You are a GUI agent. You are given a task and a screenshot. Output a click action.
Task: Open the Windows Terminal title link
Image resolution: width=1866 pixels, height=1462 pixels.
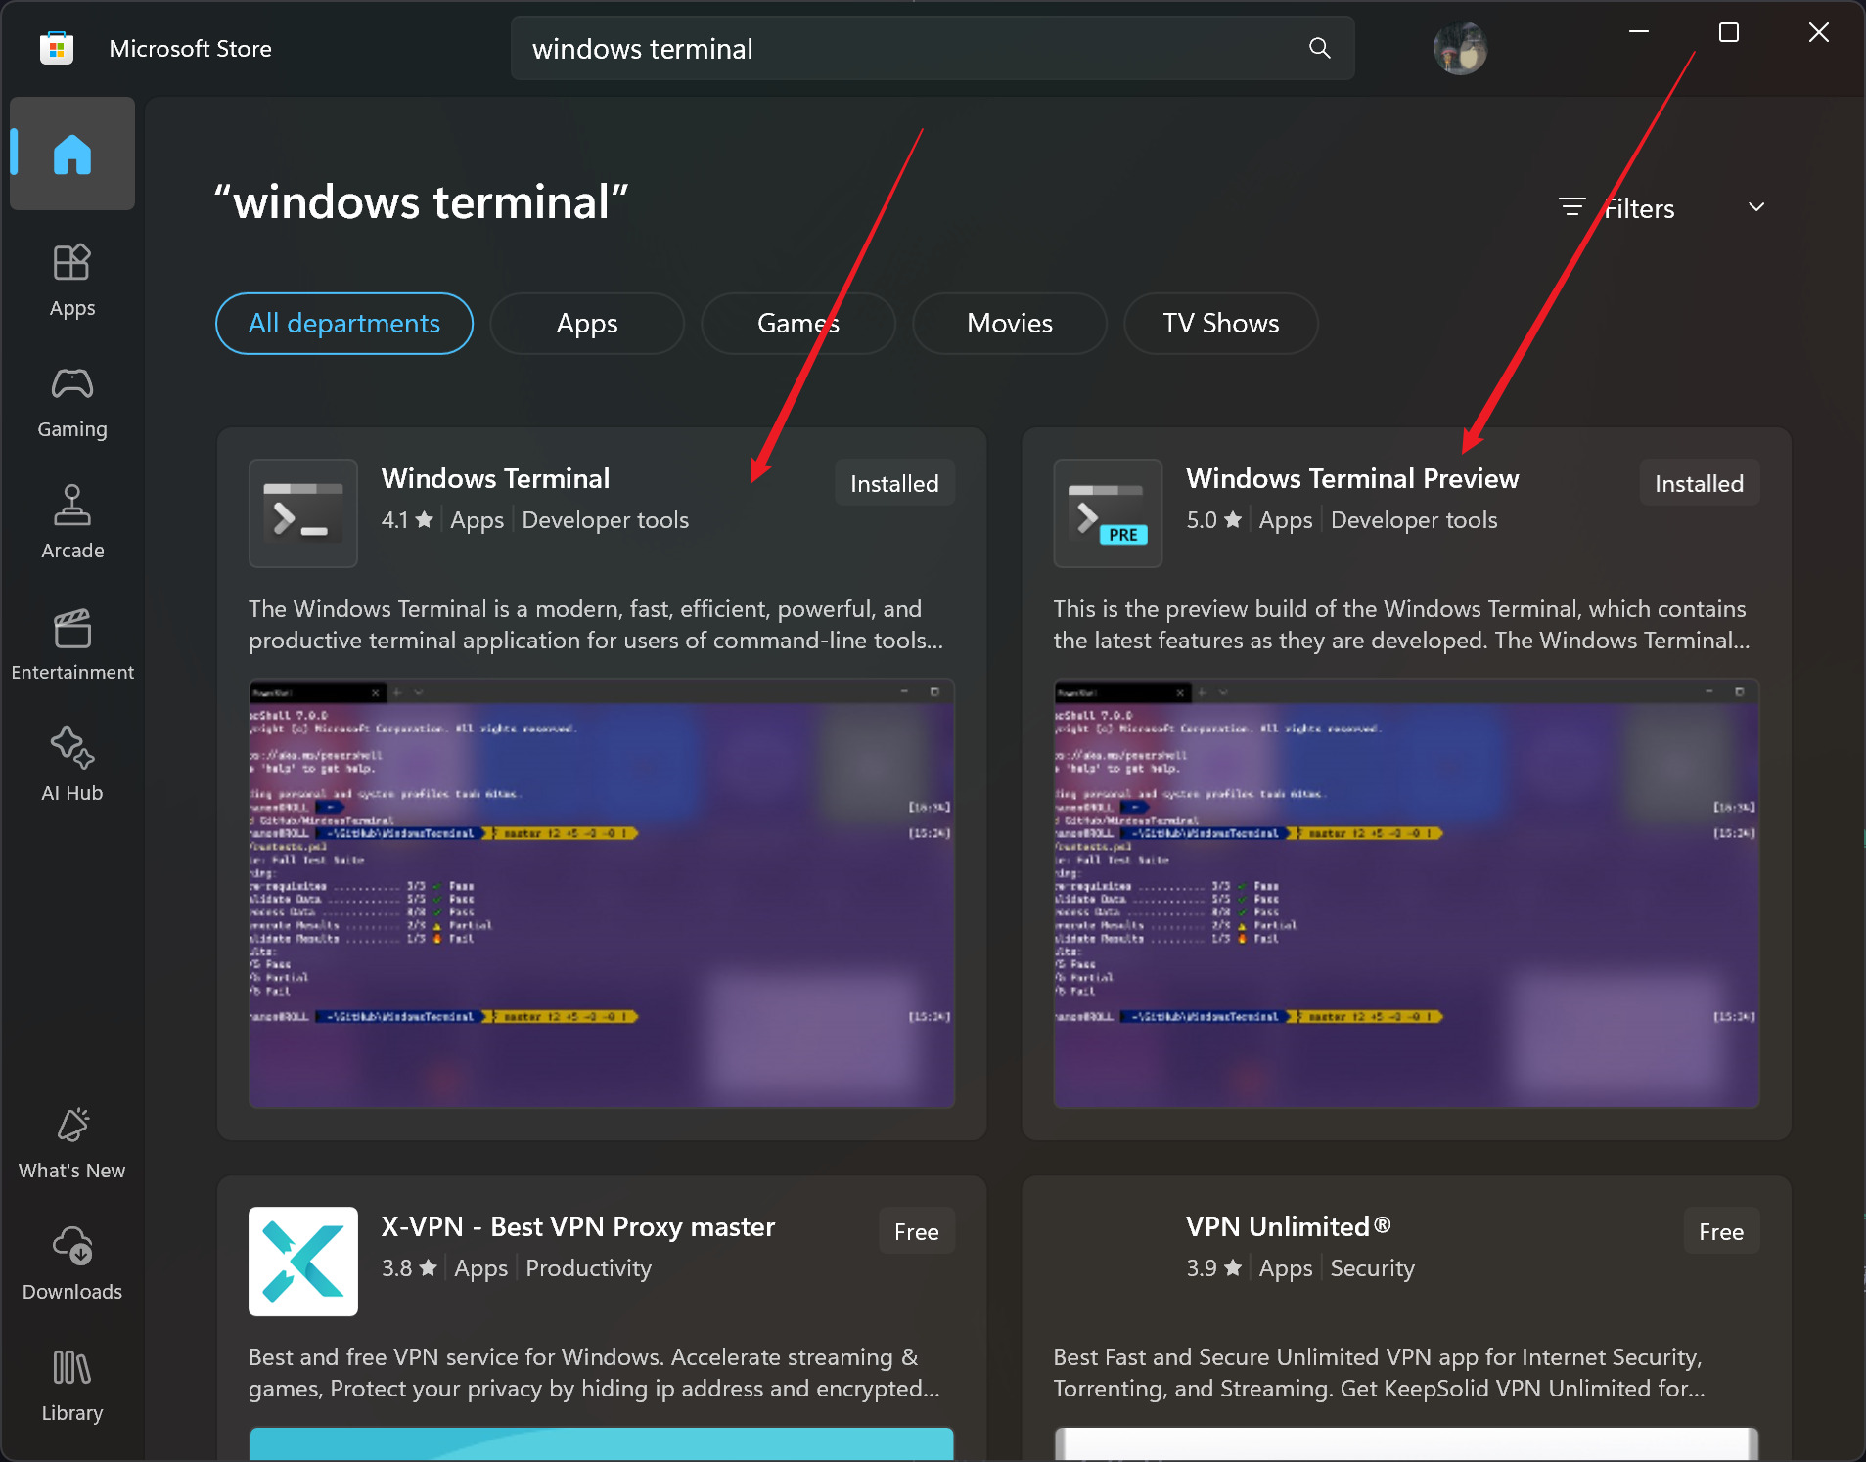tap(495, 478)
